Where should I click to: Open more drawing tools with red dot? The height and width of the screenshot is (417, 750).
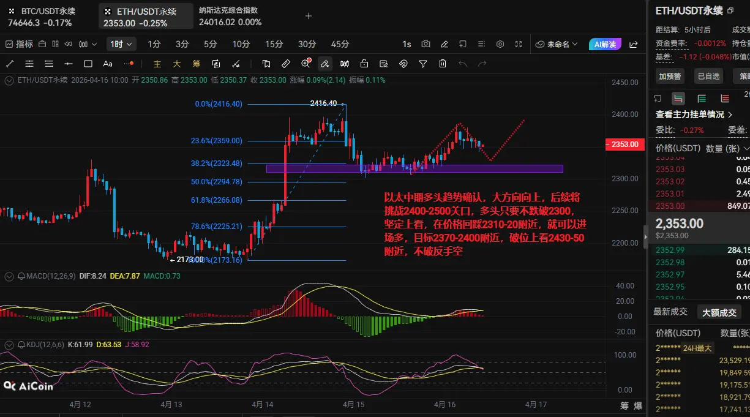coord(129,64)
